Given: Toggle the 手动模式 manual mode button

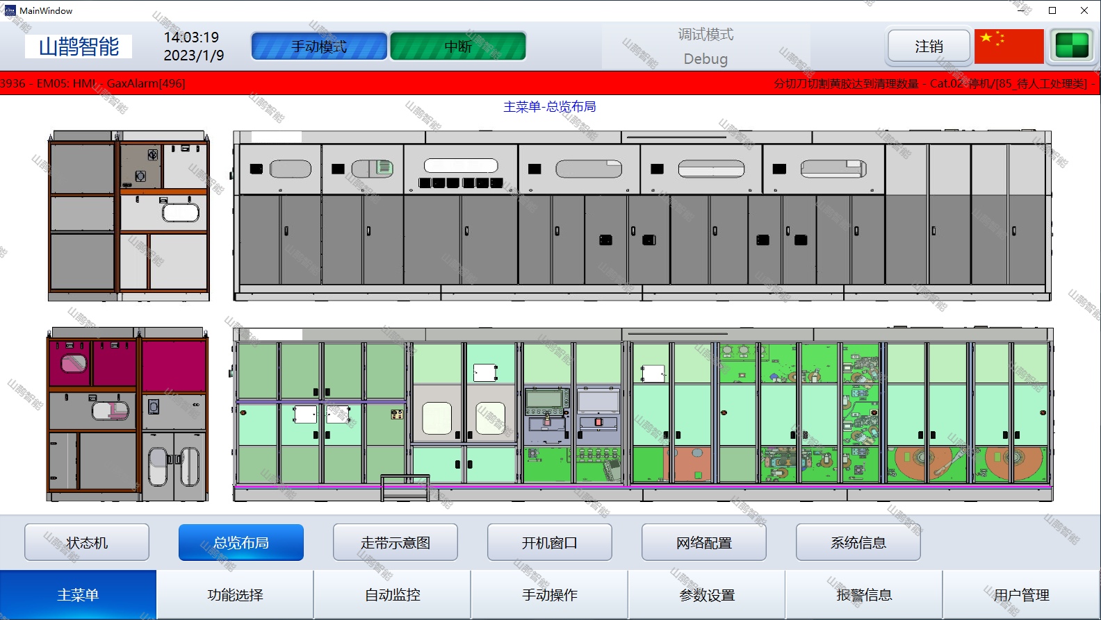Looking at the screenshot, I should pyautogui.click(x=319, y=47).
